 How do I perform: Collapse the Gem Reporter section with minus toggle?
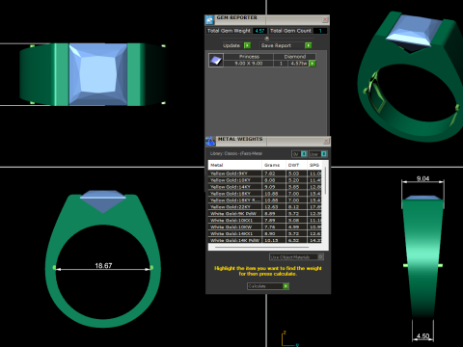pos(266,38)
